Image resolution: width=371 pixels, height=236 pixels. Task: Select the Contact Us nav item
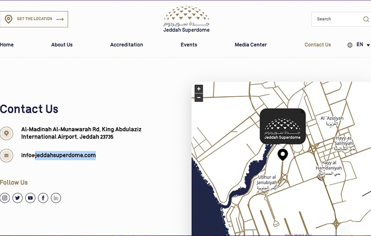317,45
